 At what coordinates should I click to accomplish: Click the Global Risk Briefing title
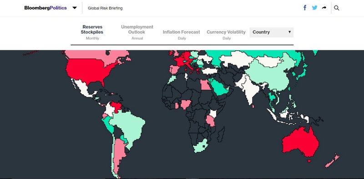[x=105, y=8]
